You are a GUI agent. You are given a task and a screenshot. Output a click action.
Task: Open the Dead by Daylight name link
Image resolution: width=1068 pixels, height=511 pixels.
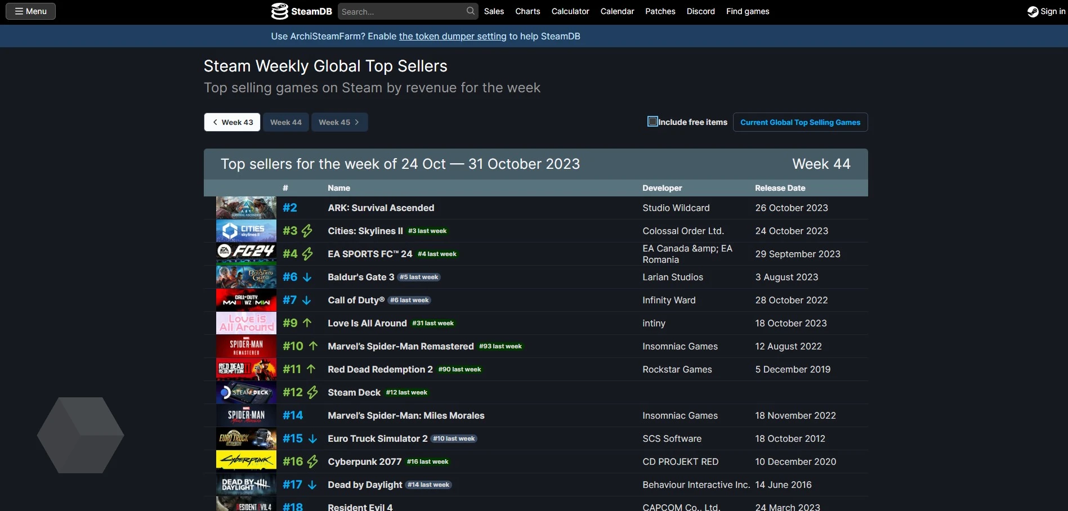365,485
